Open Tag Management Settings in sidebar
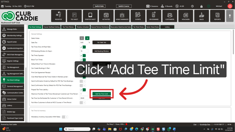The width and height of the screenshot is (235, 132). click(12, 74)
